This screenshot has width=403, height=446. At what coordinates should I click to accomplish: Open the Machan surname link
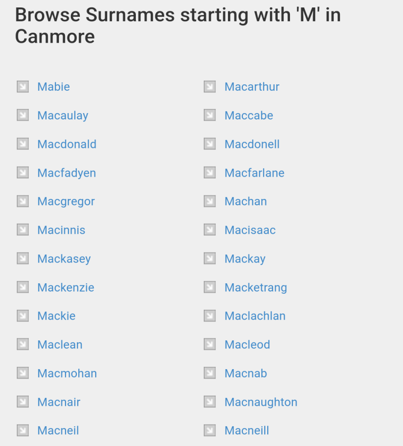[x=245, y=201]
